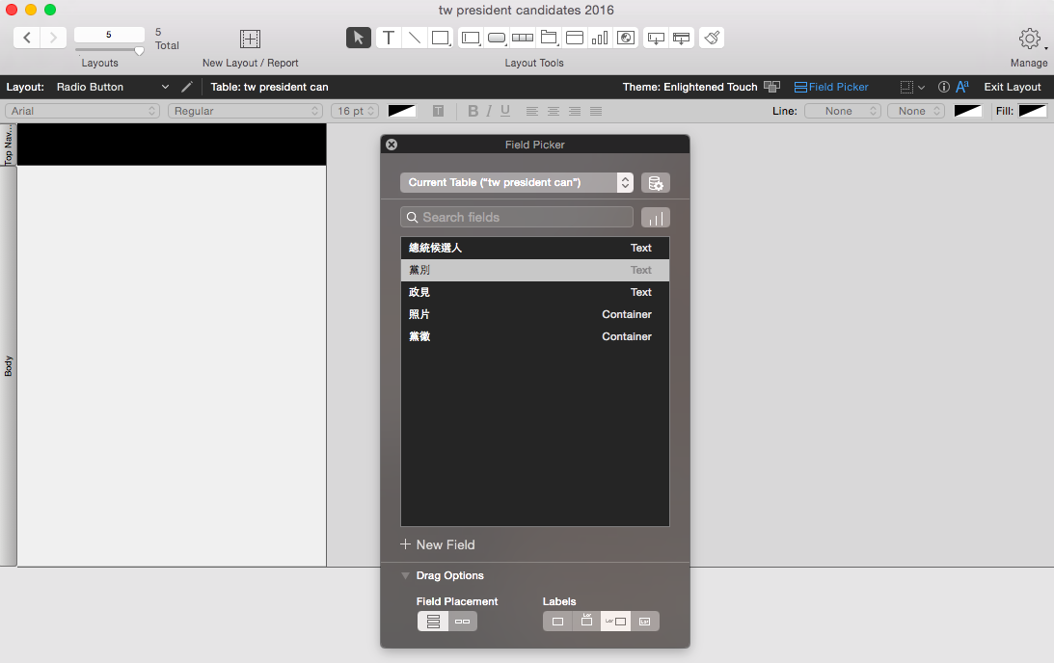Open the Fill color swatch
The image size is (1054, 663).
[1032, 111]
